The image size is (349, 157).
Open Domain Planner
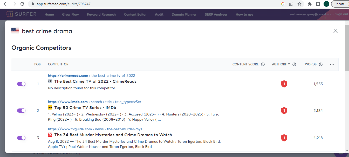click(184, 15)
